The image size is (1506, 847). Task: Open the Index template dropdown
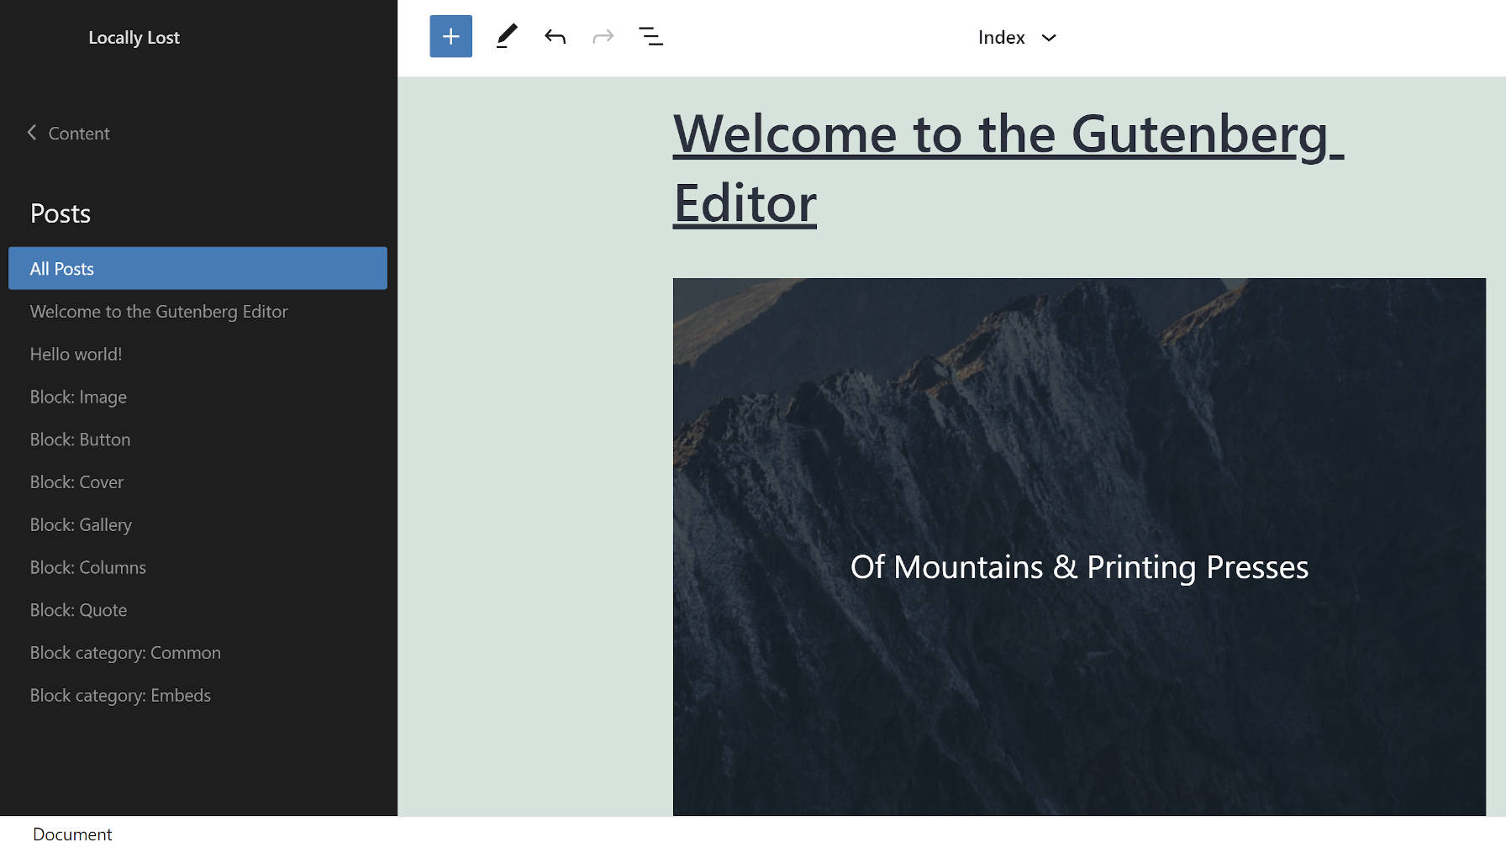1017,37
